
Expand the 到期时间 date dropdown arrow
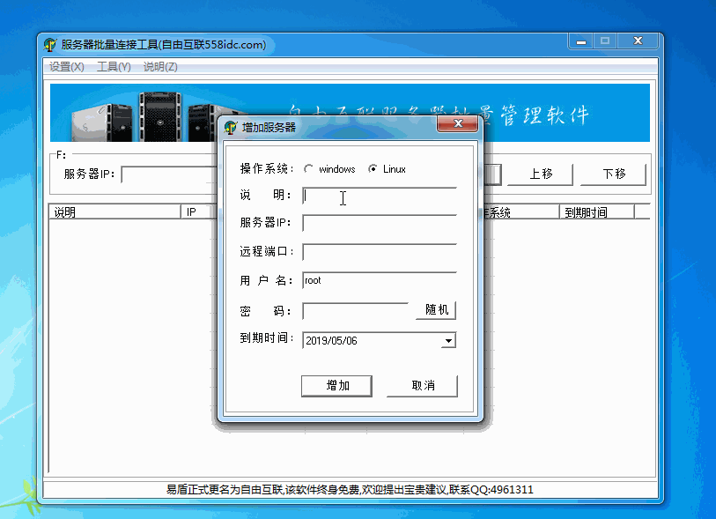point(448,341)
